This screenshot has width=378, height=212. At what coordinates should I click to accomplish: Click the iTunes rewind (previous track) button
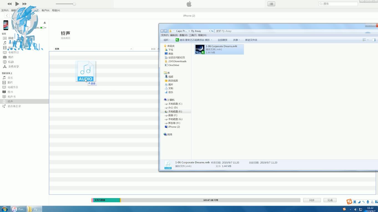pyautogui.click(x=9, y=4)
